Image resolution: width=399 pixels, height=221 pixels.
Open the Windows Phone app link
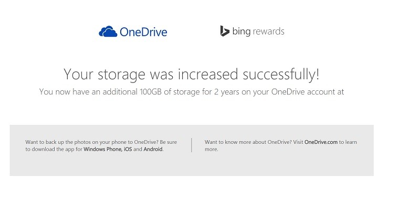point(102,149)
